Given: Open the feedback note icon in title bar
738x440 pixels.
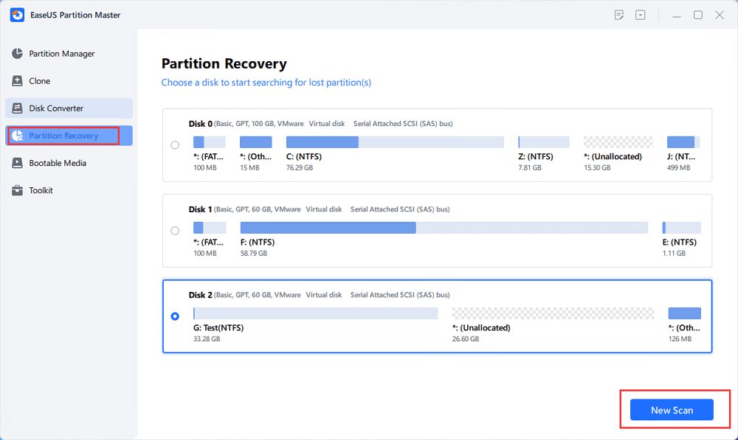Looking at the screenshot, I should pyautogui.click(x=619, y=15).
